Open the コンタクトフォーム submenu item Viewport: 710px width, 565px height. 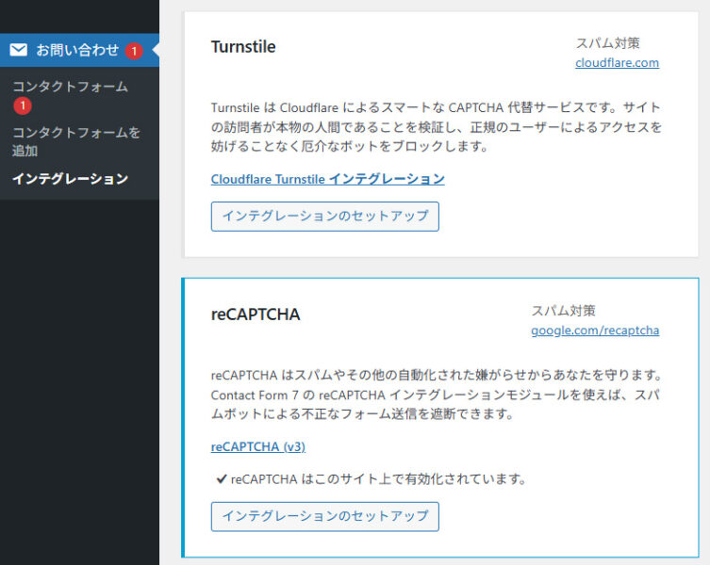70,87
